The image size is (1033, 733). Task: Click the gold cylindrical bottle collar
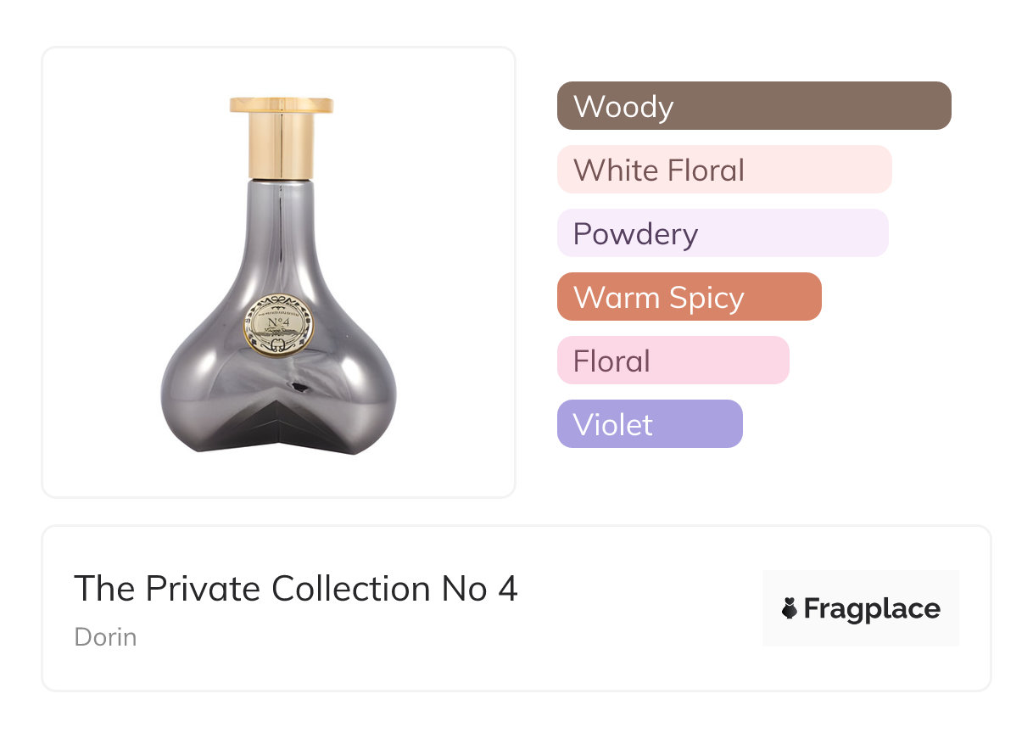[x=281, y=146]
